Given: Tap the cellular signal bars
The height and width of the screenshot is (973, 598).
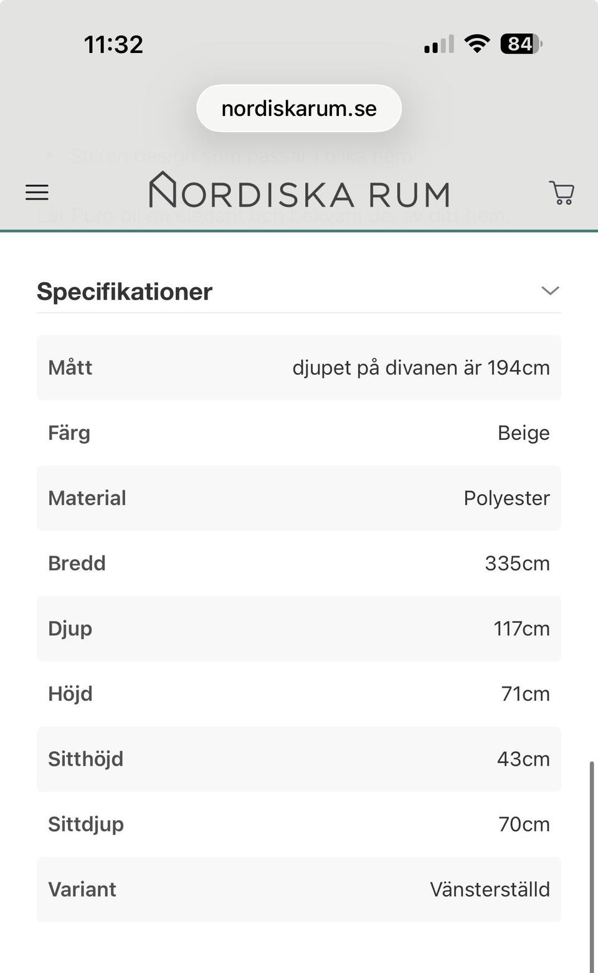Looking at the screenshot, I should coord(439,45).
